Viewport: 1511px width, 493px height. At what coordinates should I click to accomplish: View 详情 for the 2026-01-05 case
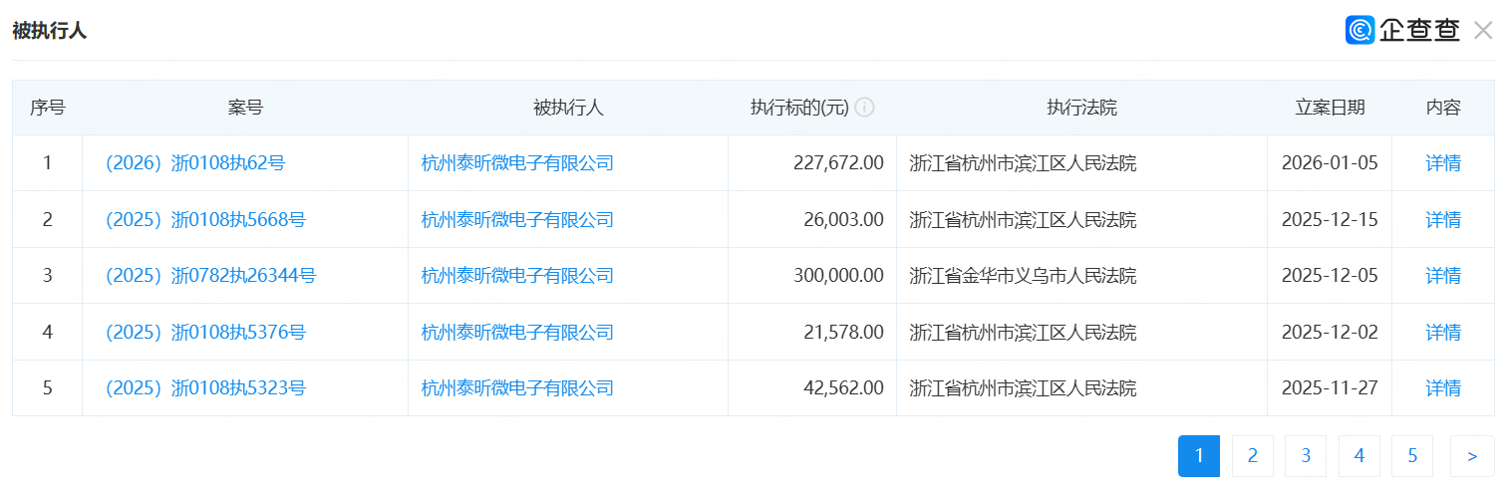tap(1442, 163)
